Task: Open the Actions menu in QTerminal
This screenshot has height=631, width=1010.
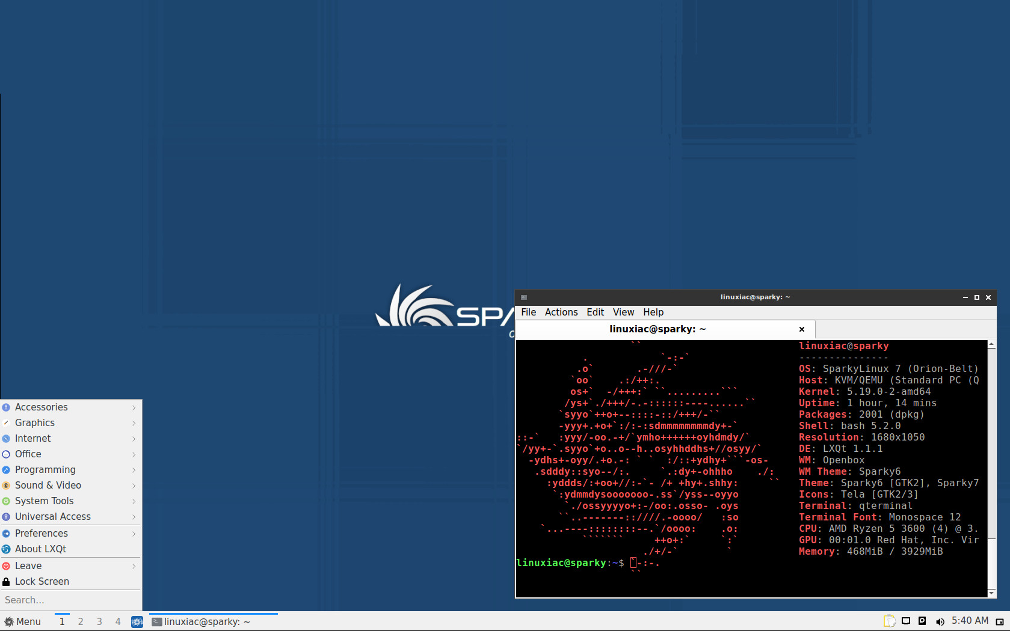Action: coord(561,312)
